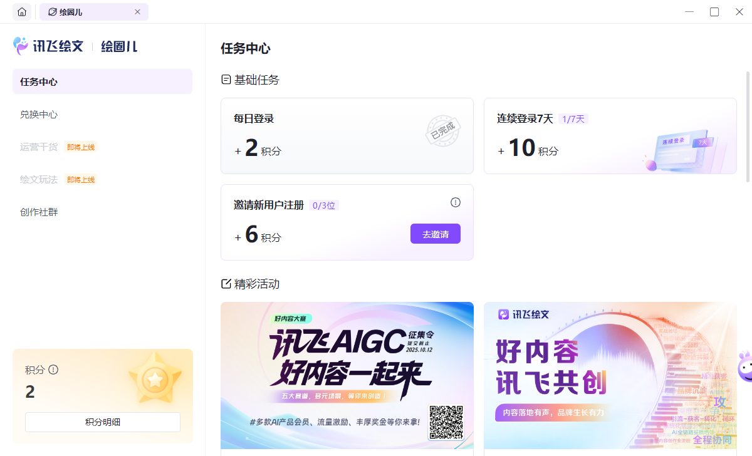
Task: Open the 好内容 讯飞共创 activity banner
Action: tap(610, 375)
